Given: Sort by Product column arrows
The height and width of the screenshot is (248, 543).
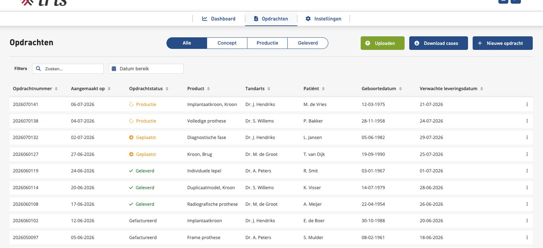Looking at the screenshot, I should tap(208, 89).
